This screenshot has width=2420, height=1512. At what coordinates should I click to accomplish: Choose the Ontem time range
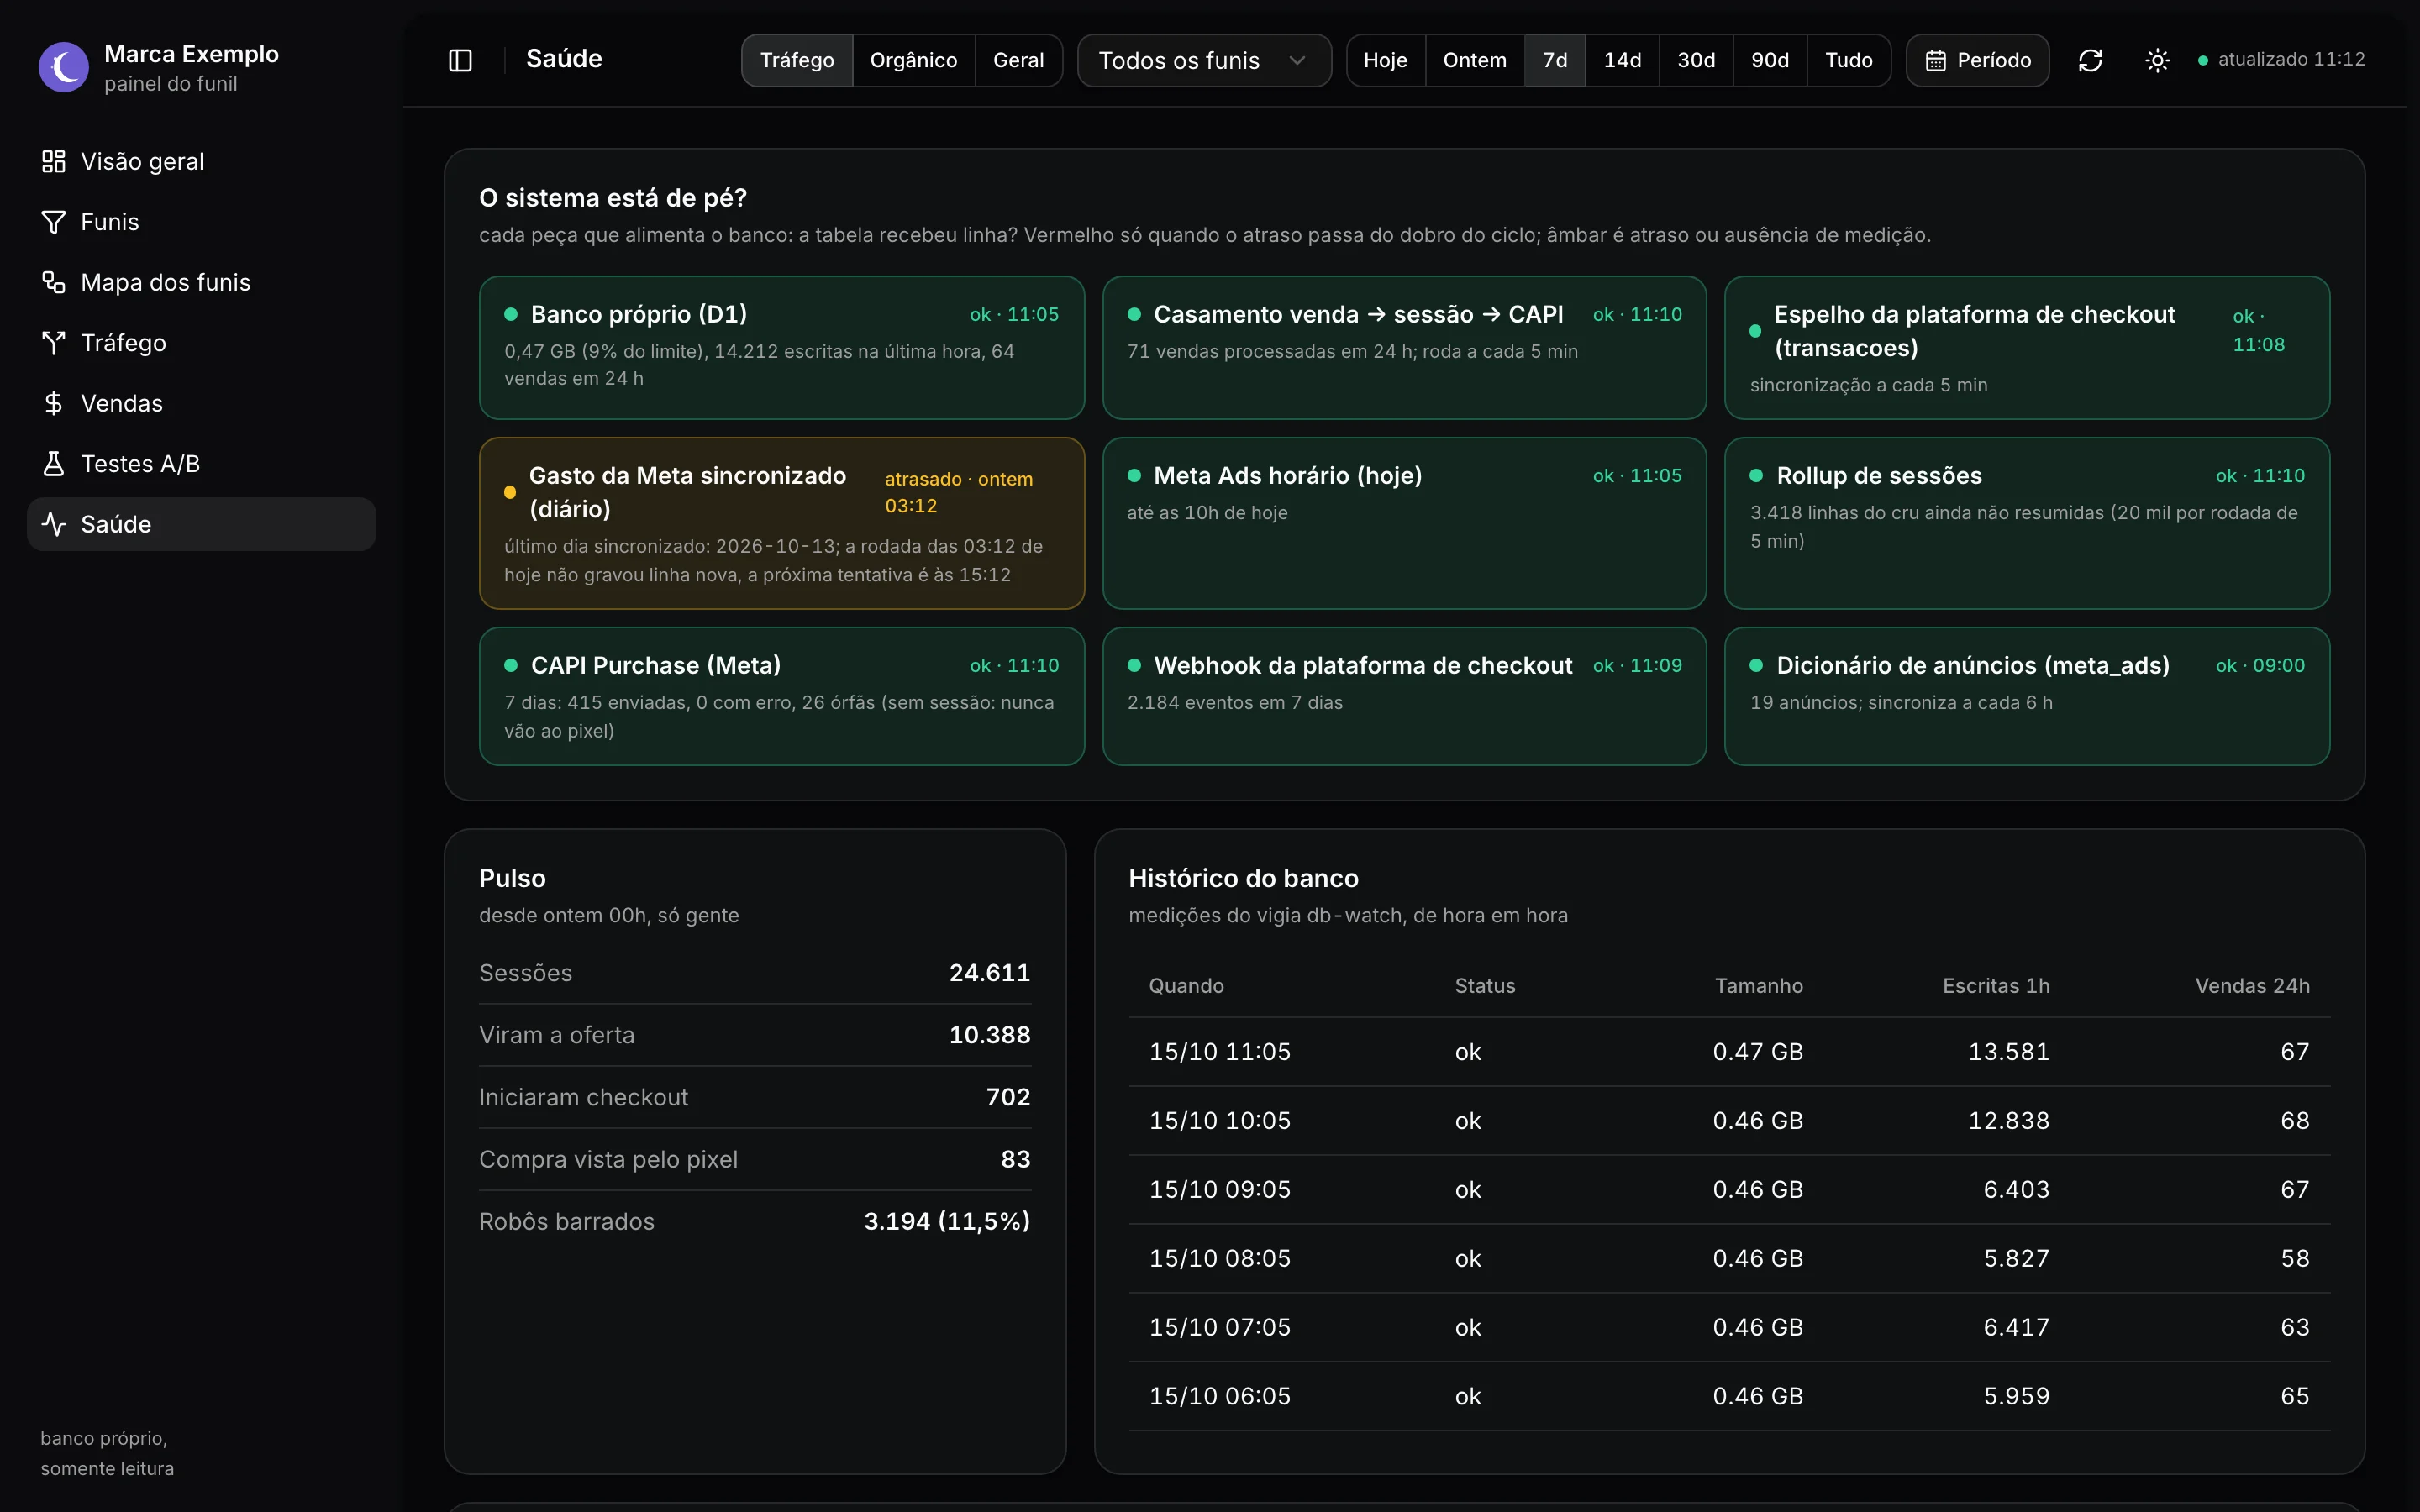1474,60
